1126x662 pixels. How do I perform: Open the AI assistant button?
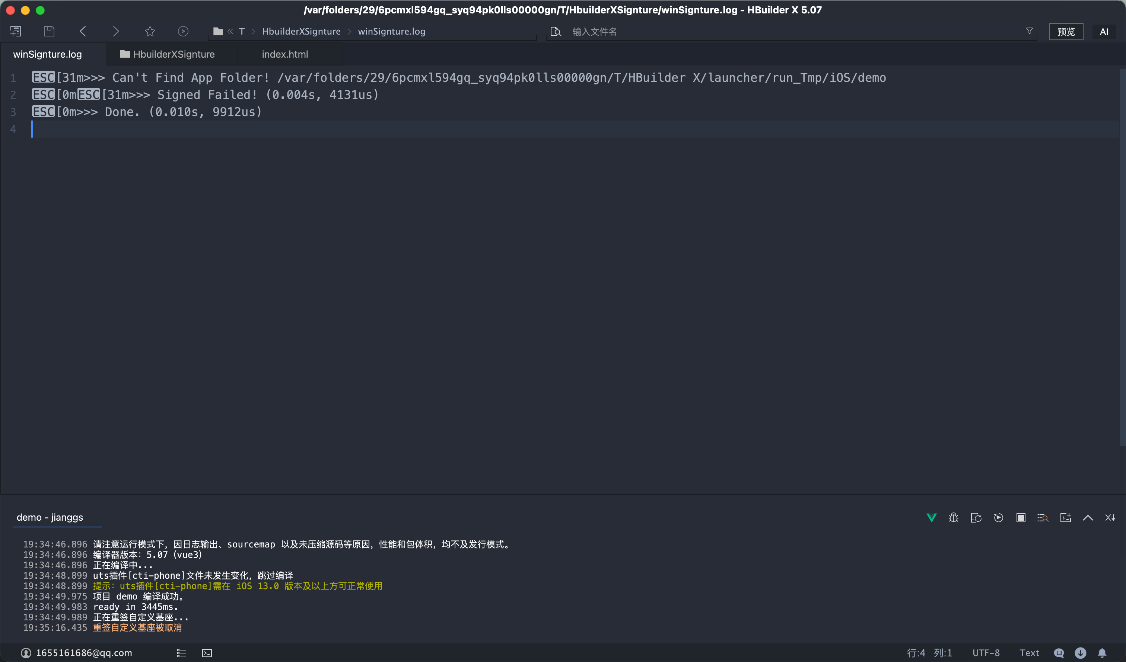pos(1104,32)
